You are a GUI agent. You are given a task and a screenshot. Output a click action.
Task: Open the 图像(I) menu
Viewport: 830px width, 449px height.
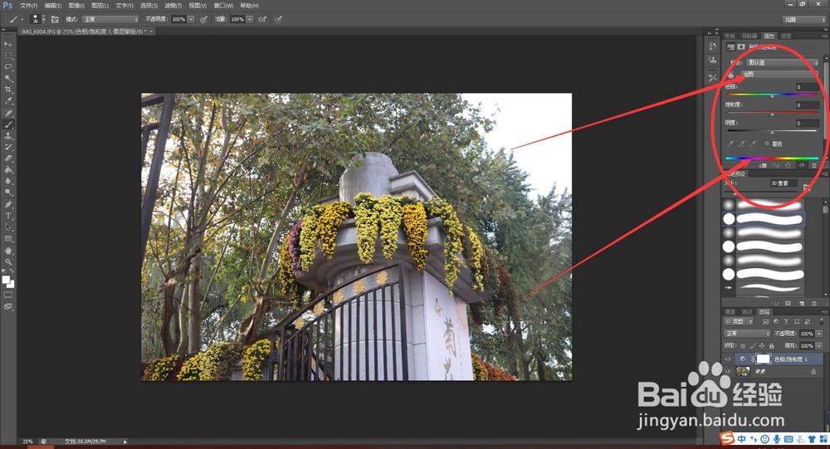click(76, 5)
